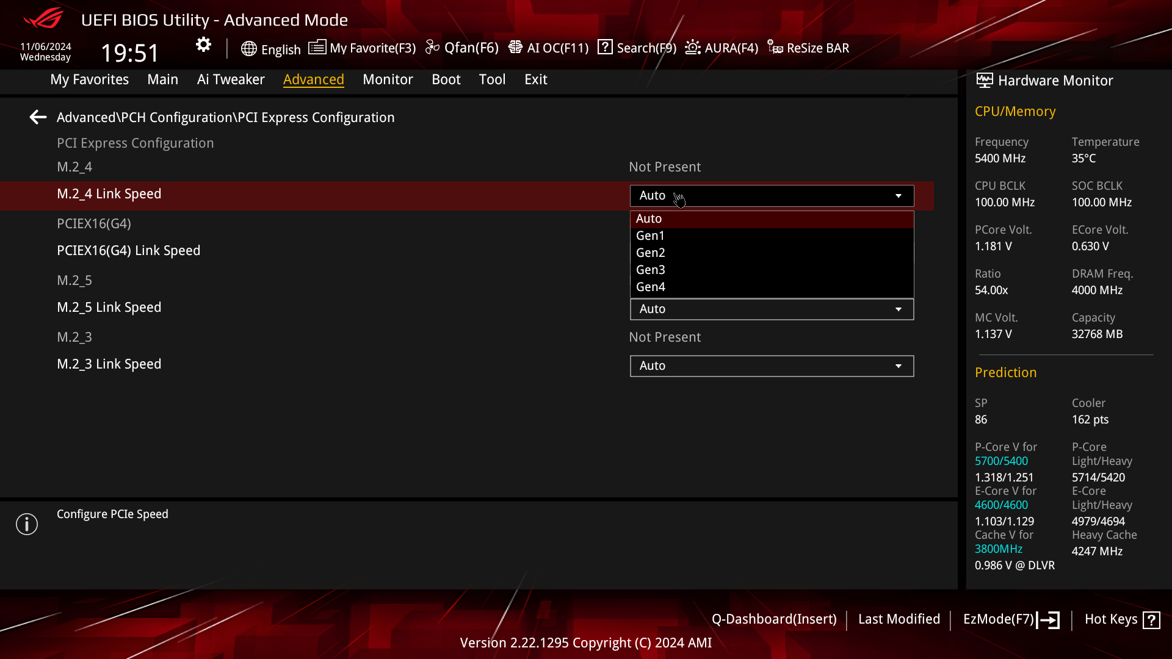The width and height of the screenshot is (1172, 659).
Task: Expand M.2_3 Link Speed dropdown
Action: pyautogui.click(x=772, y=366)
